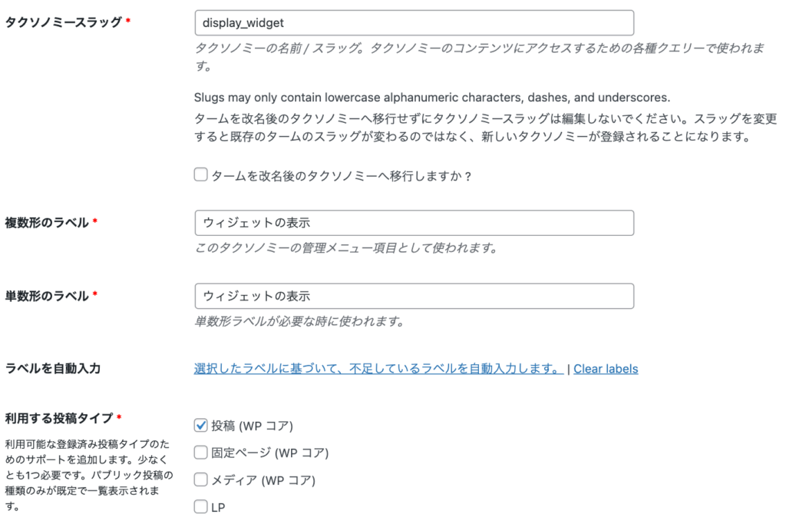Focus the 単数形のラベル text field
The height and width of the screenshot is (521, 786).
414,296
